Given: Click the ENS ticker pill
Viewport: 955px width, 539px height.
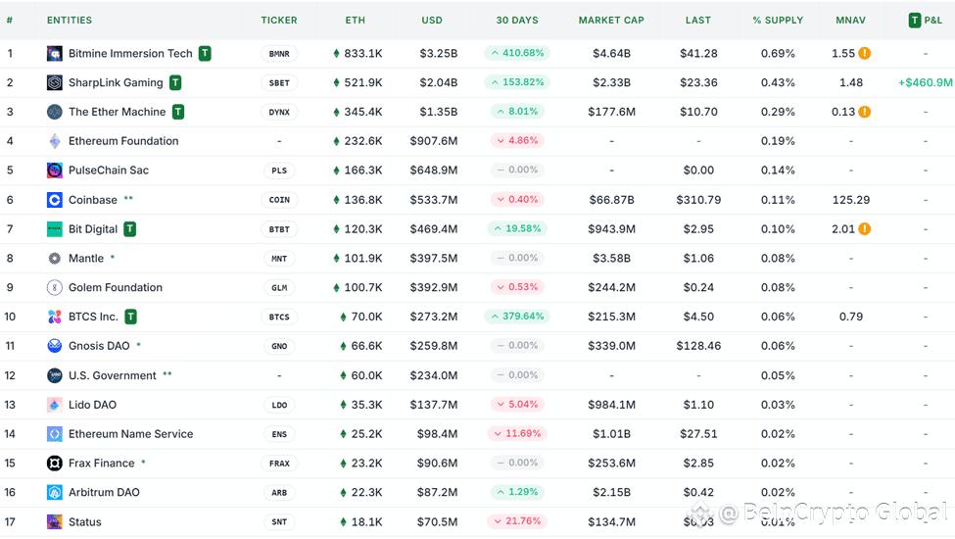Looking at the screenshot, I should pos(279,433).
